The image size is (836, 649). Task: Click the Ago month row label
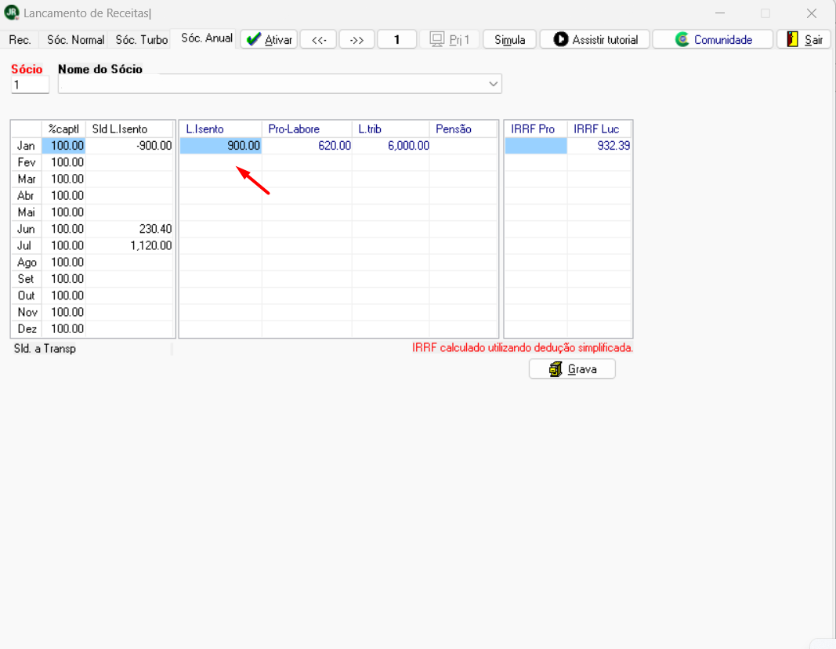pyautogui.click(x=26, y=262)
